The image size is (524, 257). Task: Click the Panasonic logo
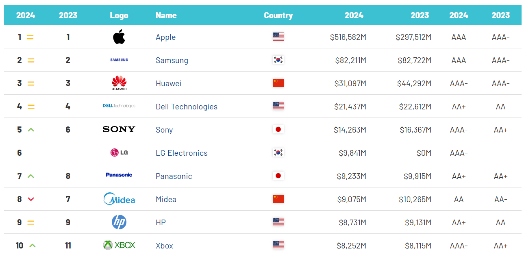click(x=119, y=175)
